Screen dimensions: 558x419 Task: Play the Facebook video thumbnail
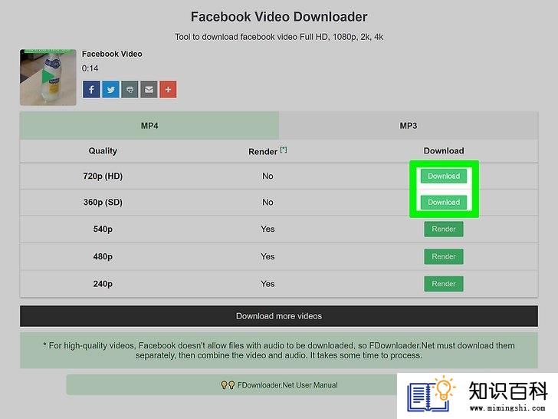[48, 78]
